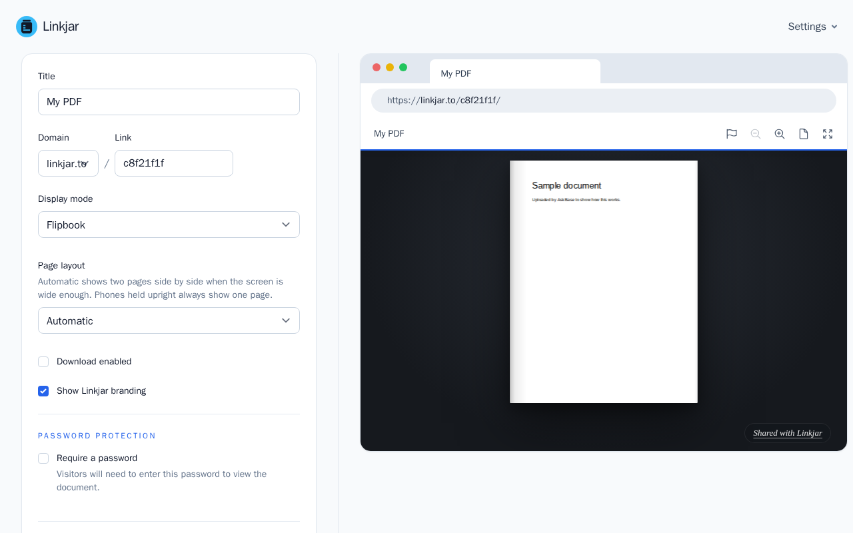Click the Require a password label
The width and height of the screenshot is (853, 533).
97,458
